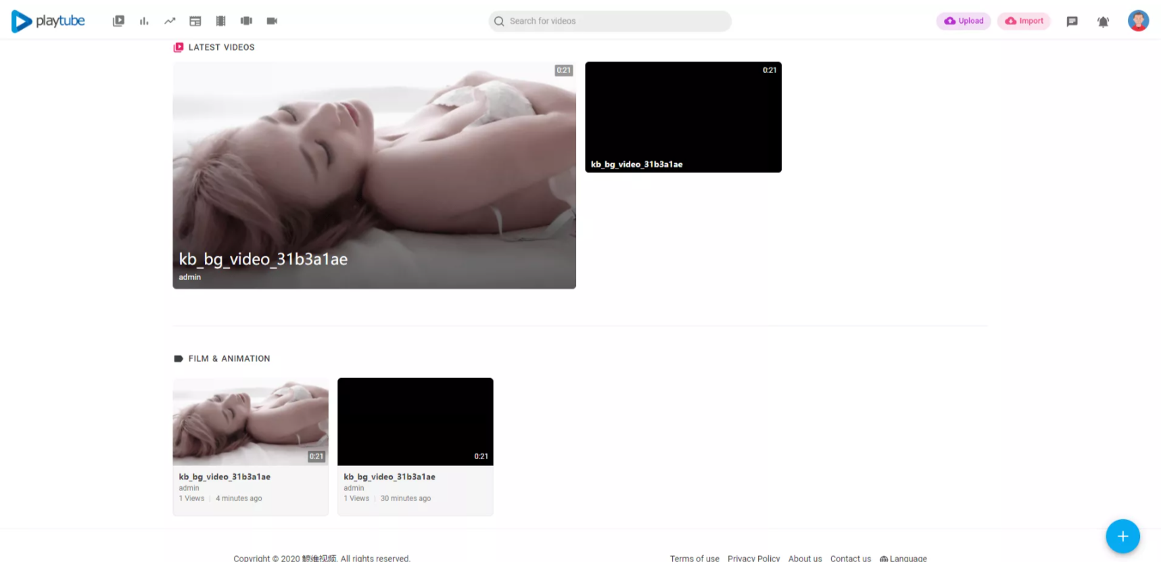
Task: Open the Language selector in footer
Action: pyautogui.click(x=903, y=558)
